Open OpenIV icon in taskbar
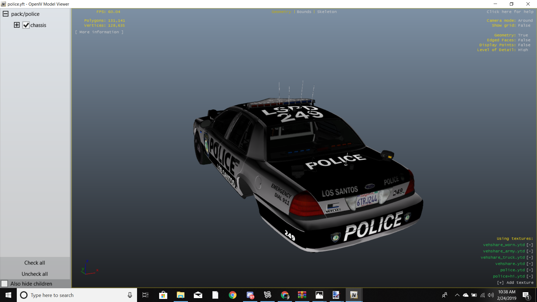This screenshot has width=537, height=302. tap(354, 295)
